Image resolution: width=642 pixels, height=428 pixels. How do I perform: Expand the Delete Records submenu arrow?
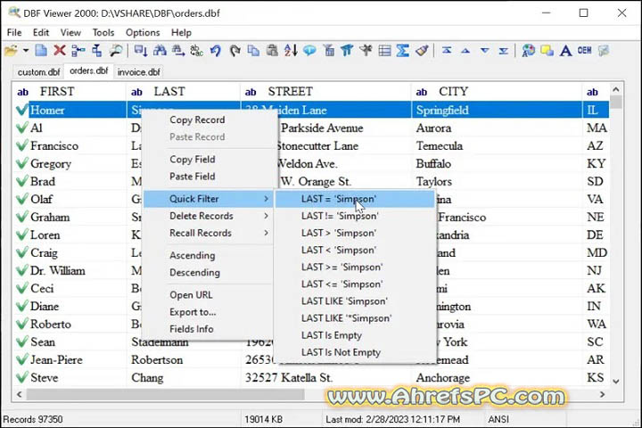266,216
